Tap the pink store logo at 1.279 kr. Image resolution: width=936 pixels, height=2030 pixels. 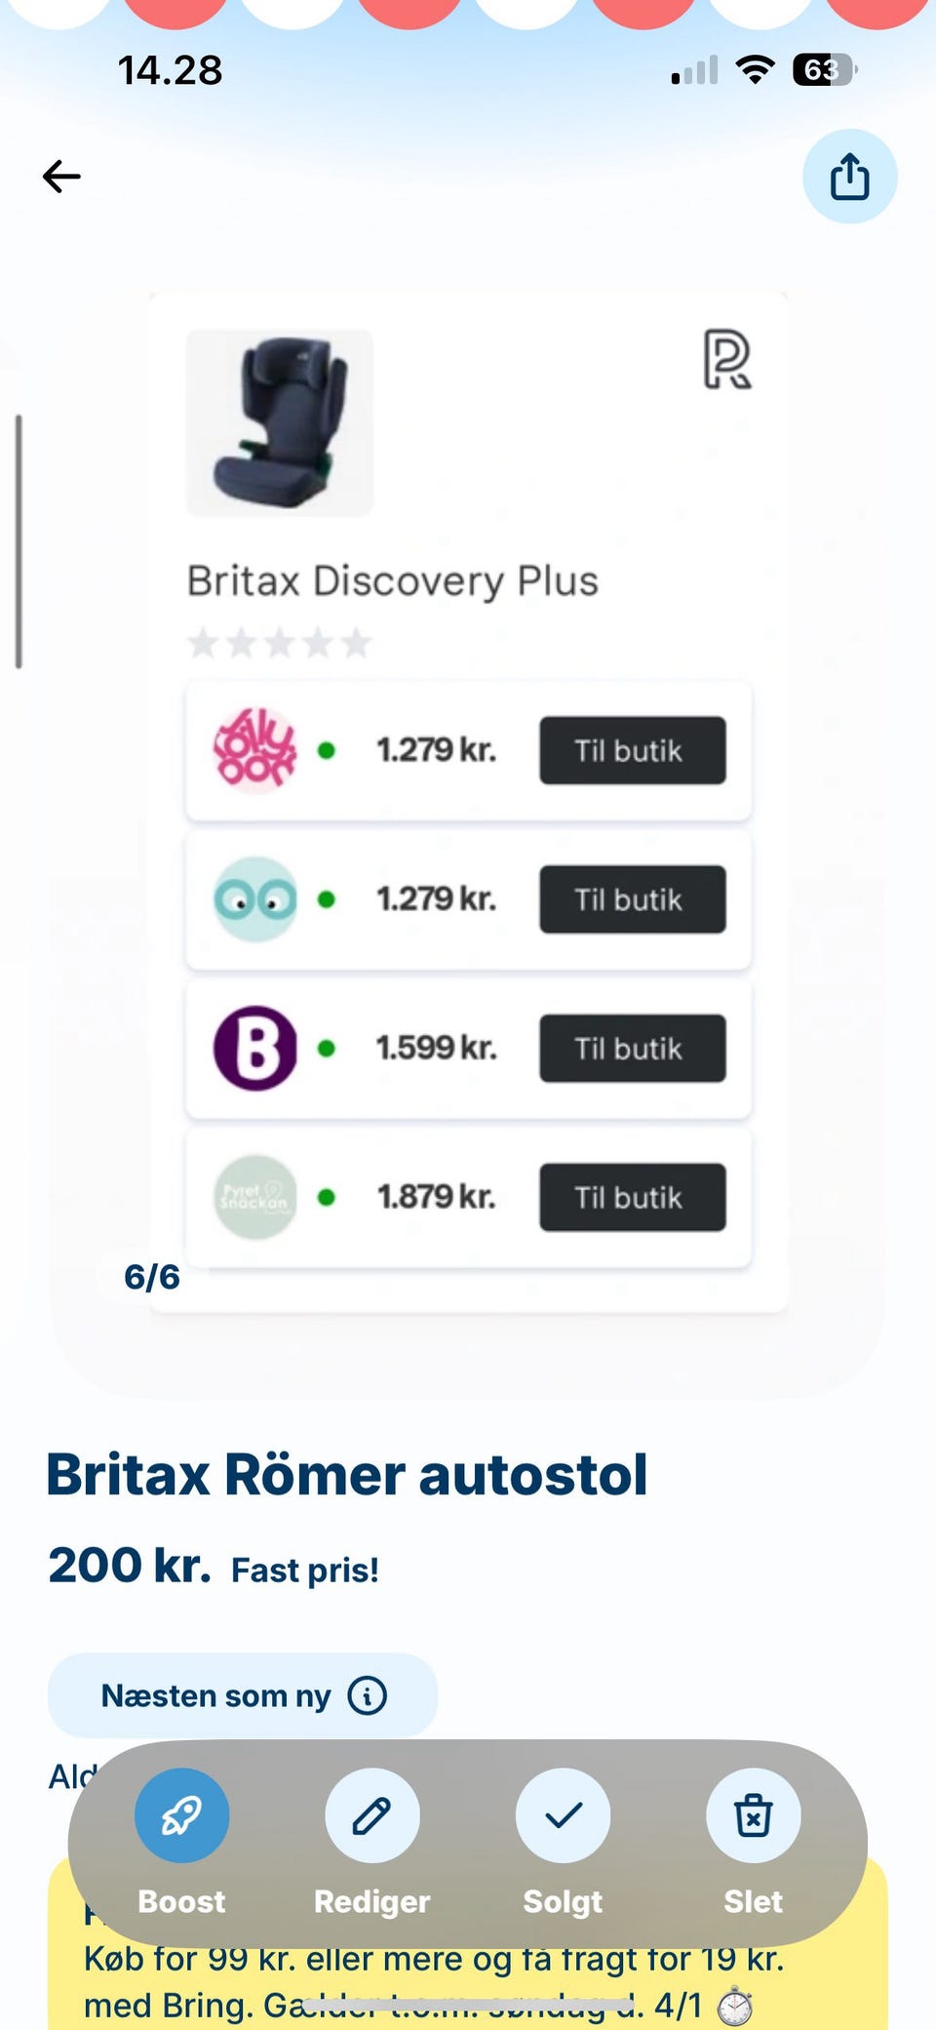tap(255, 750)
